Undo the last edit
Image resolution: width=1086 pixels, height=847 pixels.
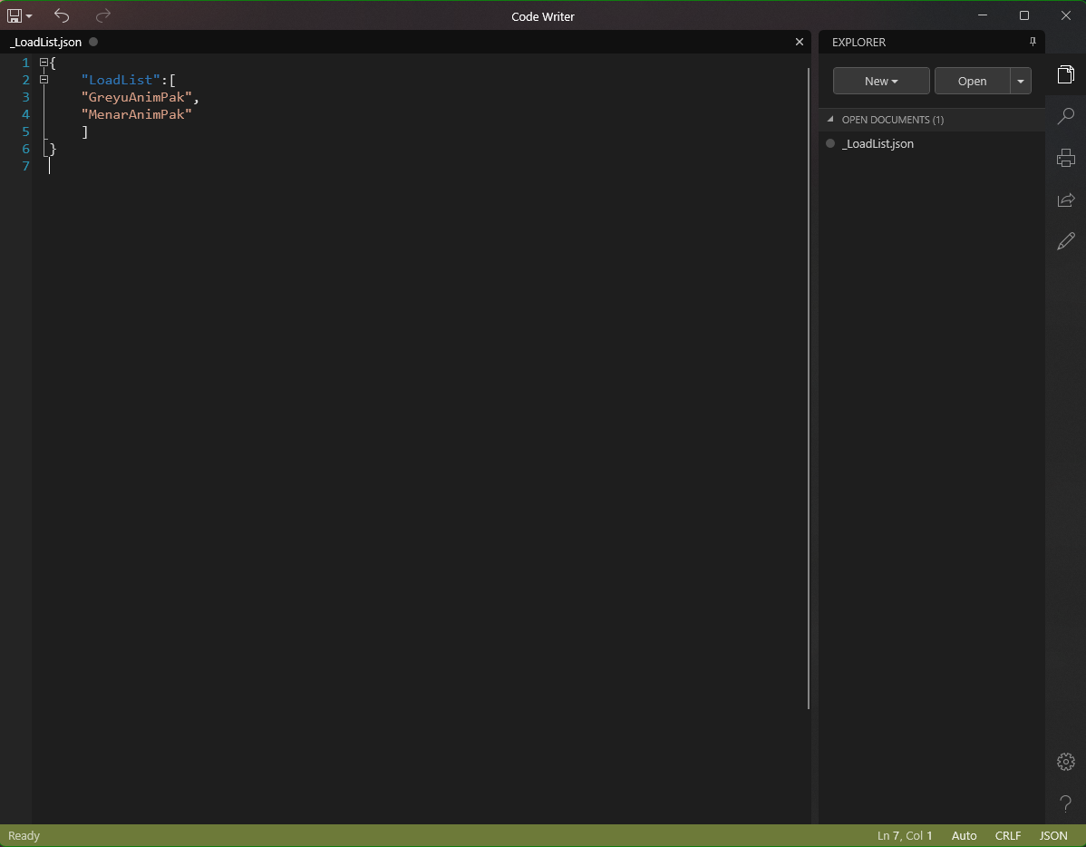tap(62, 15)
